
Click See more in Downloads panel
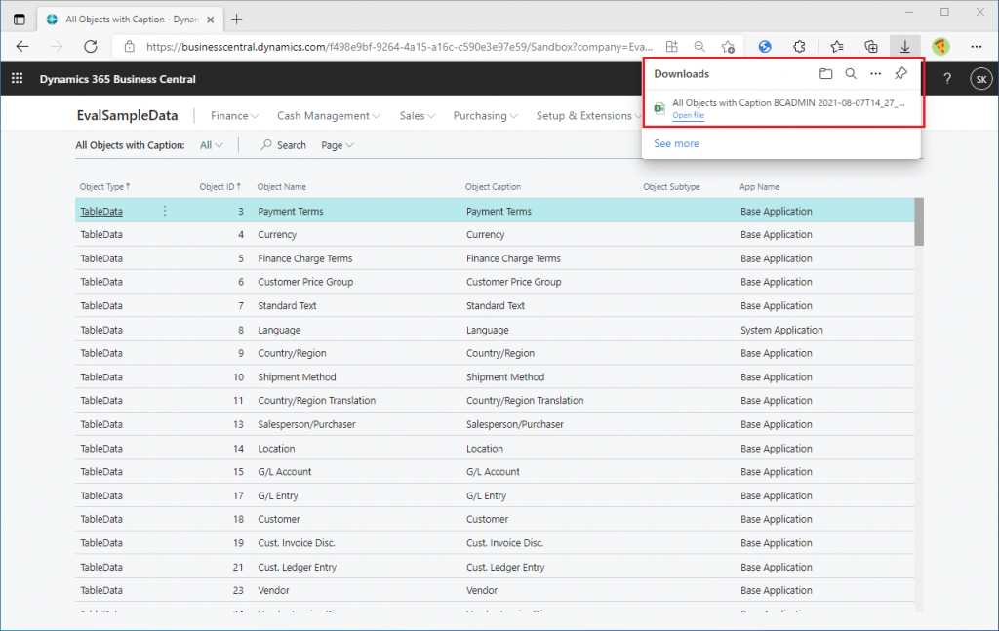[x=676, y=144]
